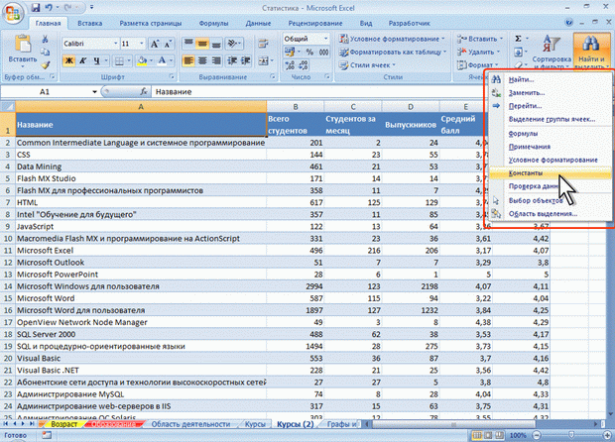
Task: Toggle wrap text in the cell
Action: (263, 44)
